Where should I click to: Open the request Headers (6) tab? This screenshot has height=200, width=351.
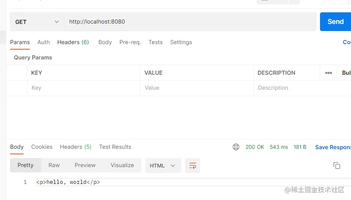tap(73, 42)
